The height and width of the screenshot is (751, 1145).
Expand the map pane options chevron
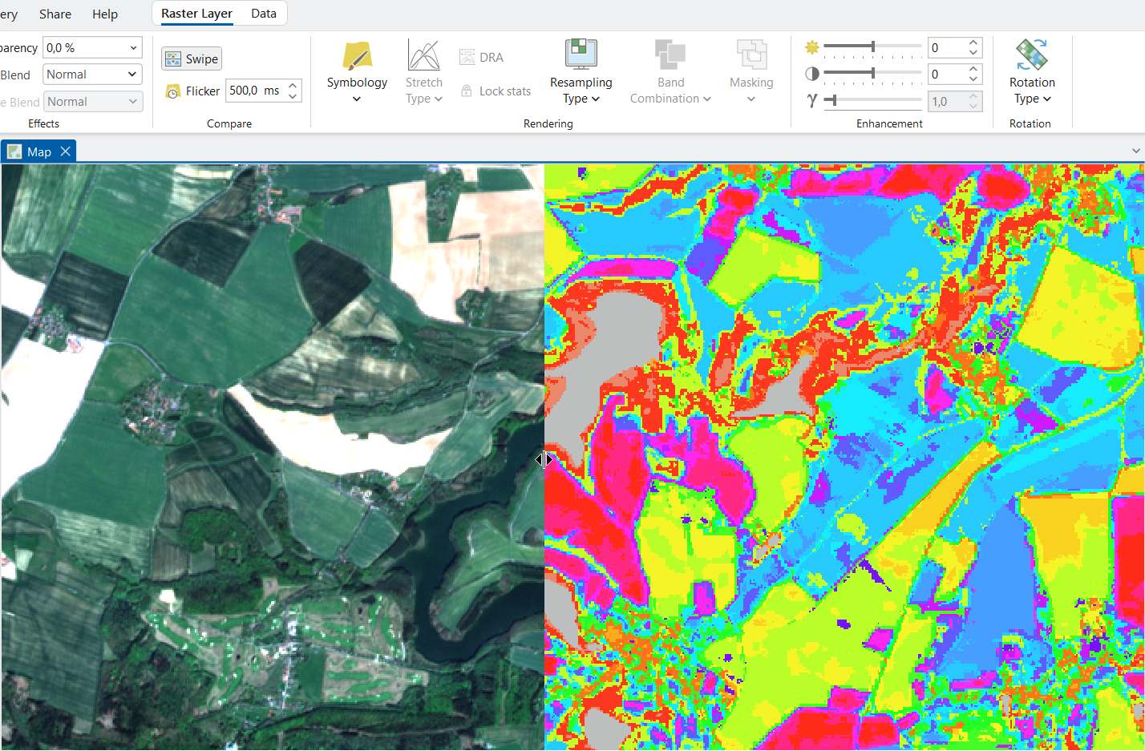pyautogui.click(x=1135, y=151)
